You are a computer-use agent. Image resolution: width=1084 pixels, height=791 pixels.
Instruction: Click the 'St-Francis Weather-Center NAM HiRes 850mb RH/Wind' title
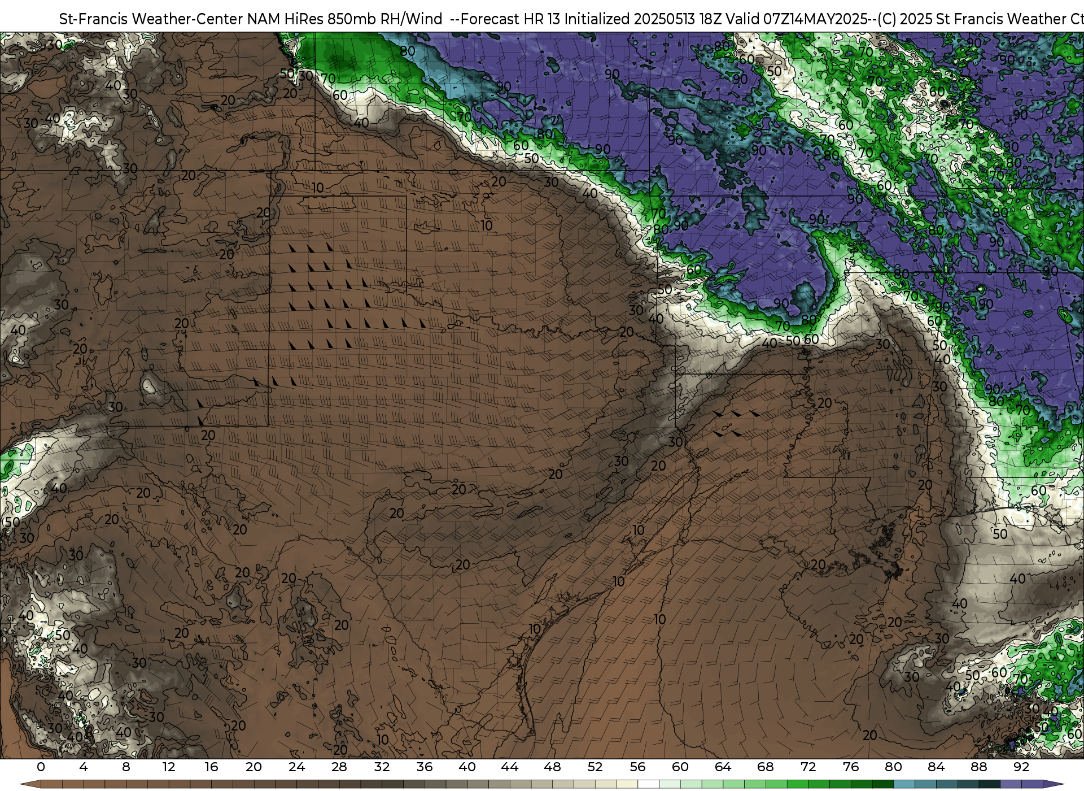(x=251, y=19)
